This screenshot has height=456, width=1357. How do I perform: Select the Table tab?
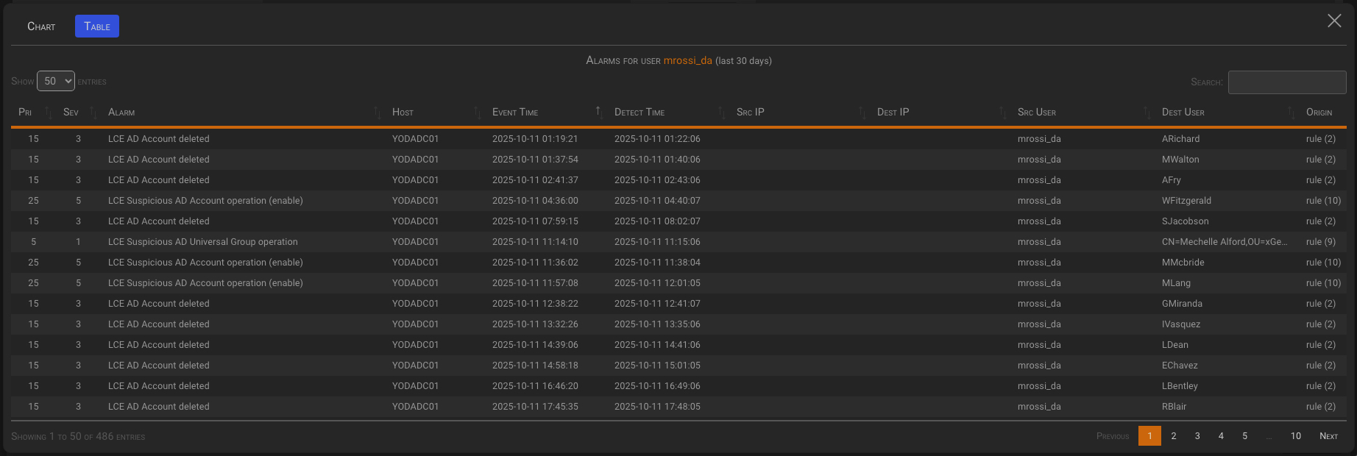click(x=96, y=26)
